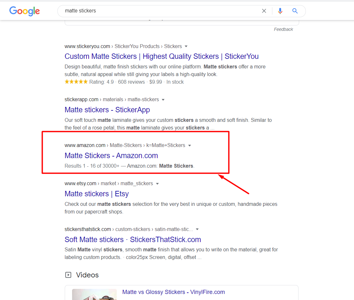Viewport: 354px width, 300px height.
Task: Open Matte vs Glossy Stickers VinylFire video
Action: (173, 292)
